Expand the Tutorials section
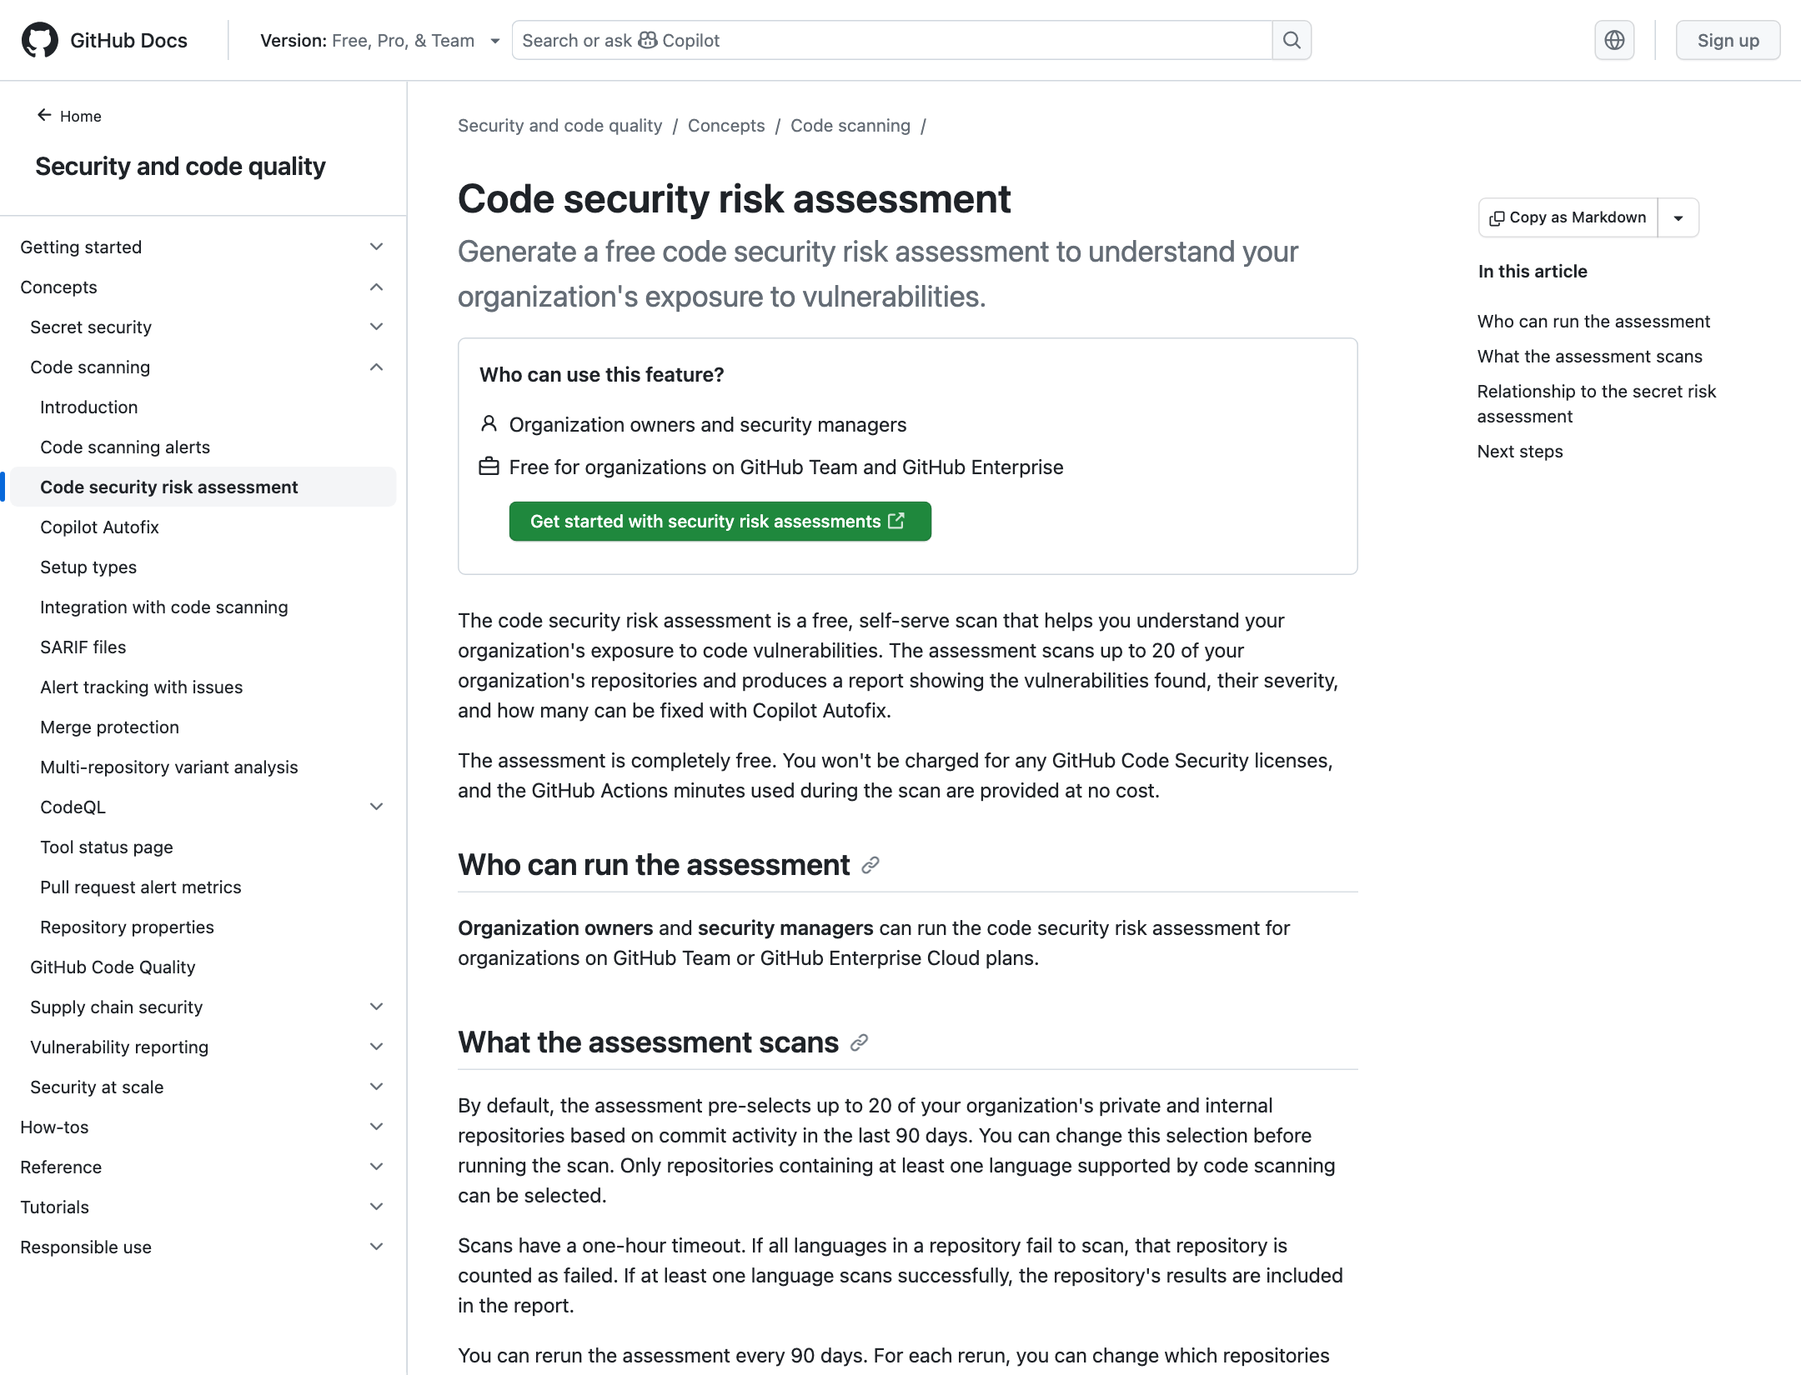 376,1207
